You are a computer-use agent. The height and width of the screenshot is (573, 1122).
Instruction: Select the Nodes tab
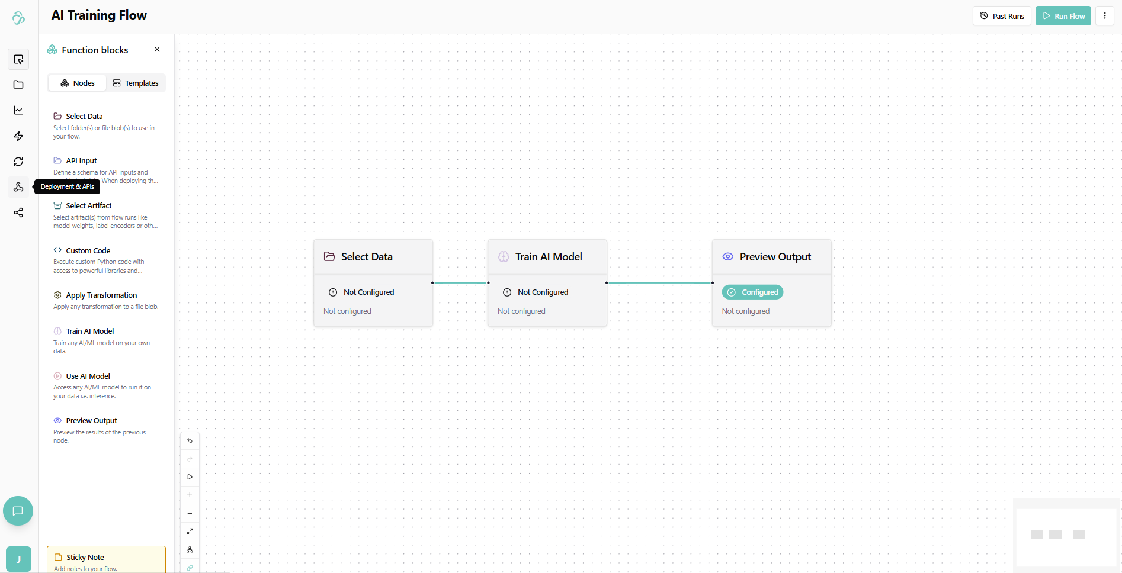click(x=78, y=83)
